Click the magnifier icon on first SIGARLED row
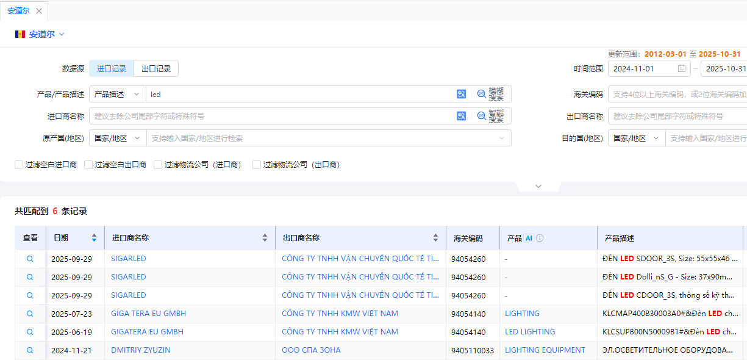This screenshot has width=747, height=360. tap(29, 258)
